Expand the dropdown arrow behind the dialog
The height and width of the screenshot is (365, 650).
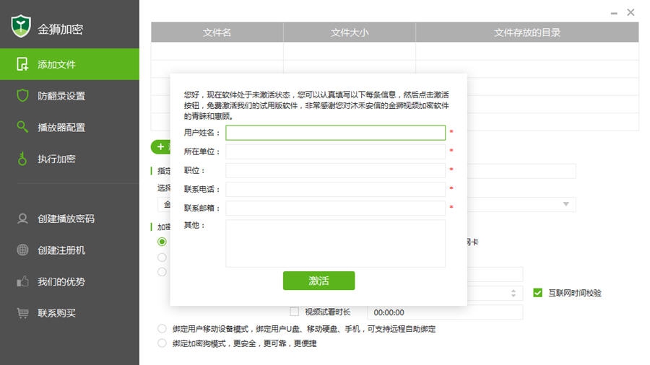click(x=565, y=204)
